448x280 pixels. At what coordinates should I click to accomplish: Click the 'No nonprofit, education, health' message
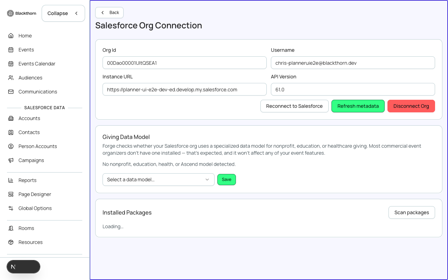tap(169, 164)
